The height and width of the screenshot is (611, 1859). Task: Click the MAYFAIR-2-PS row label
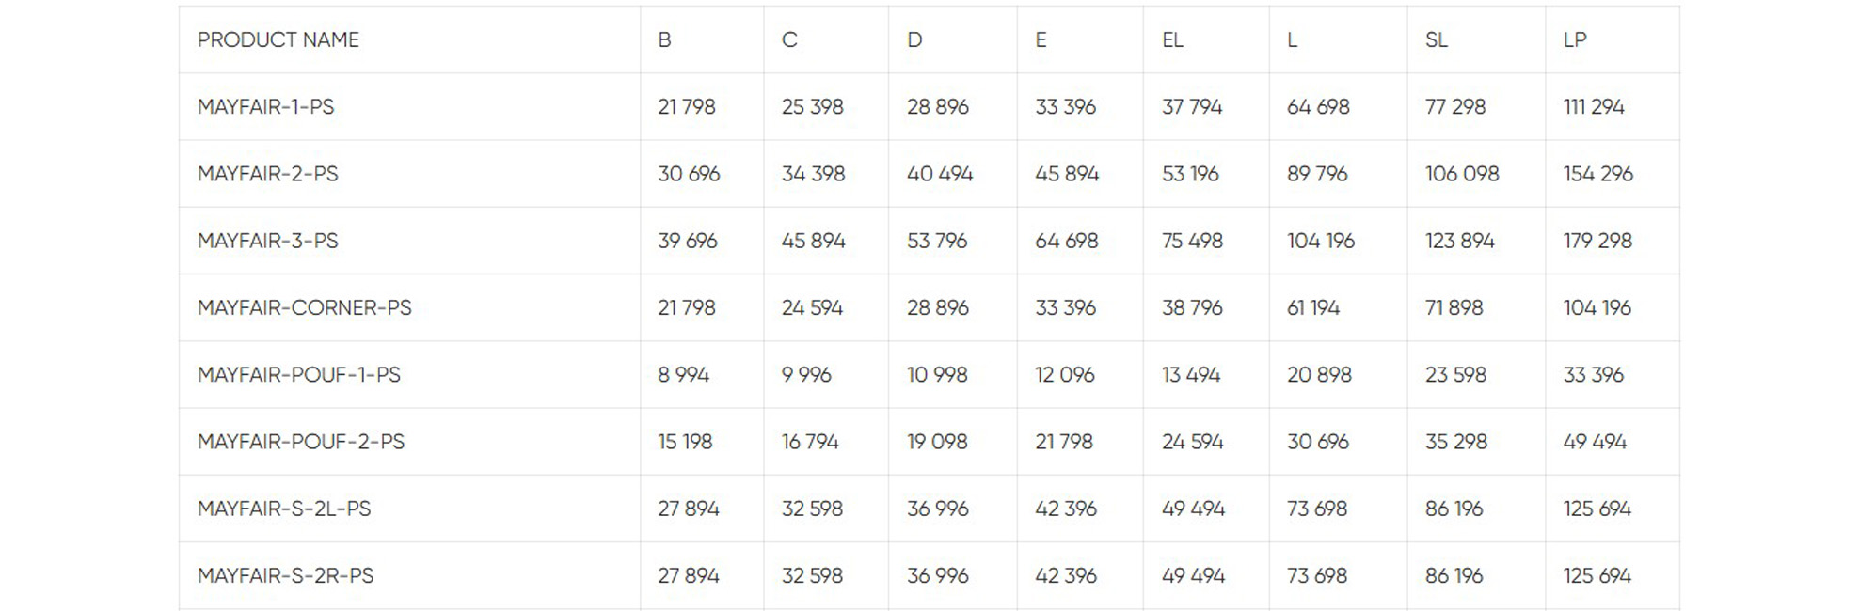(x=267, y=174)
